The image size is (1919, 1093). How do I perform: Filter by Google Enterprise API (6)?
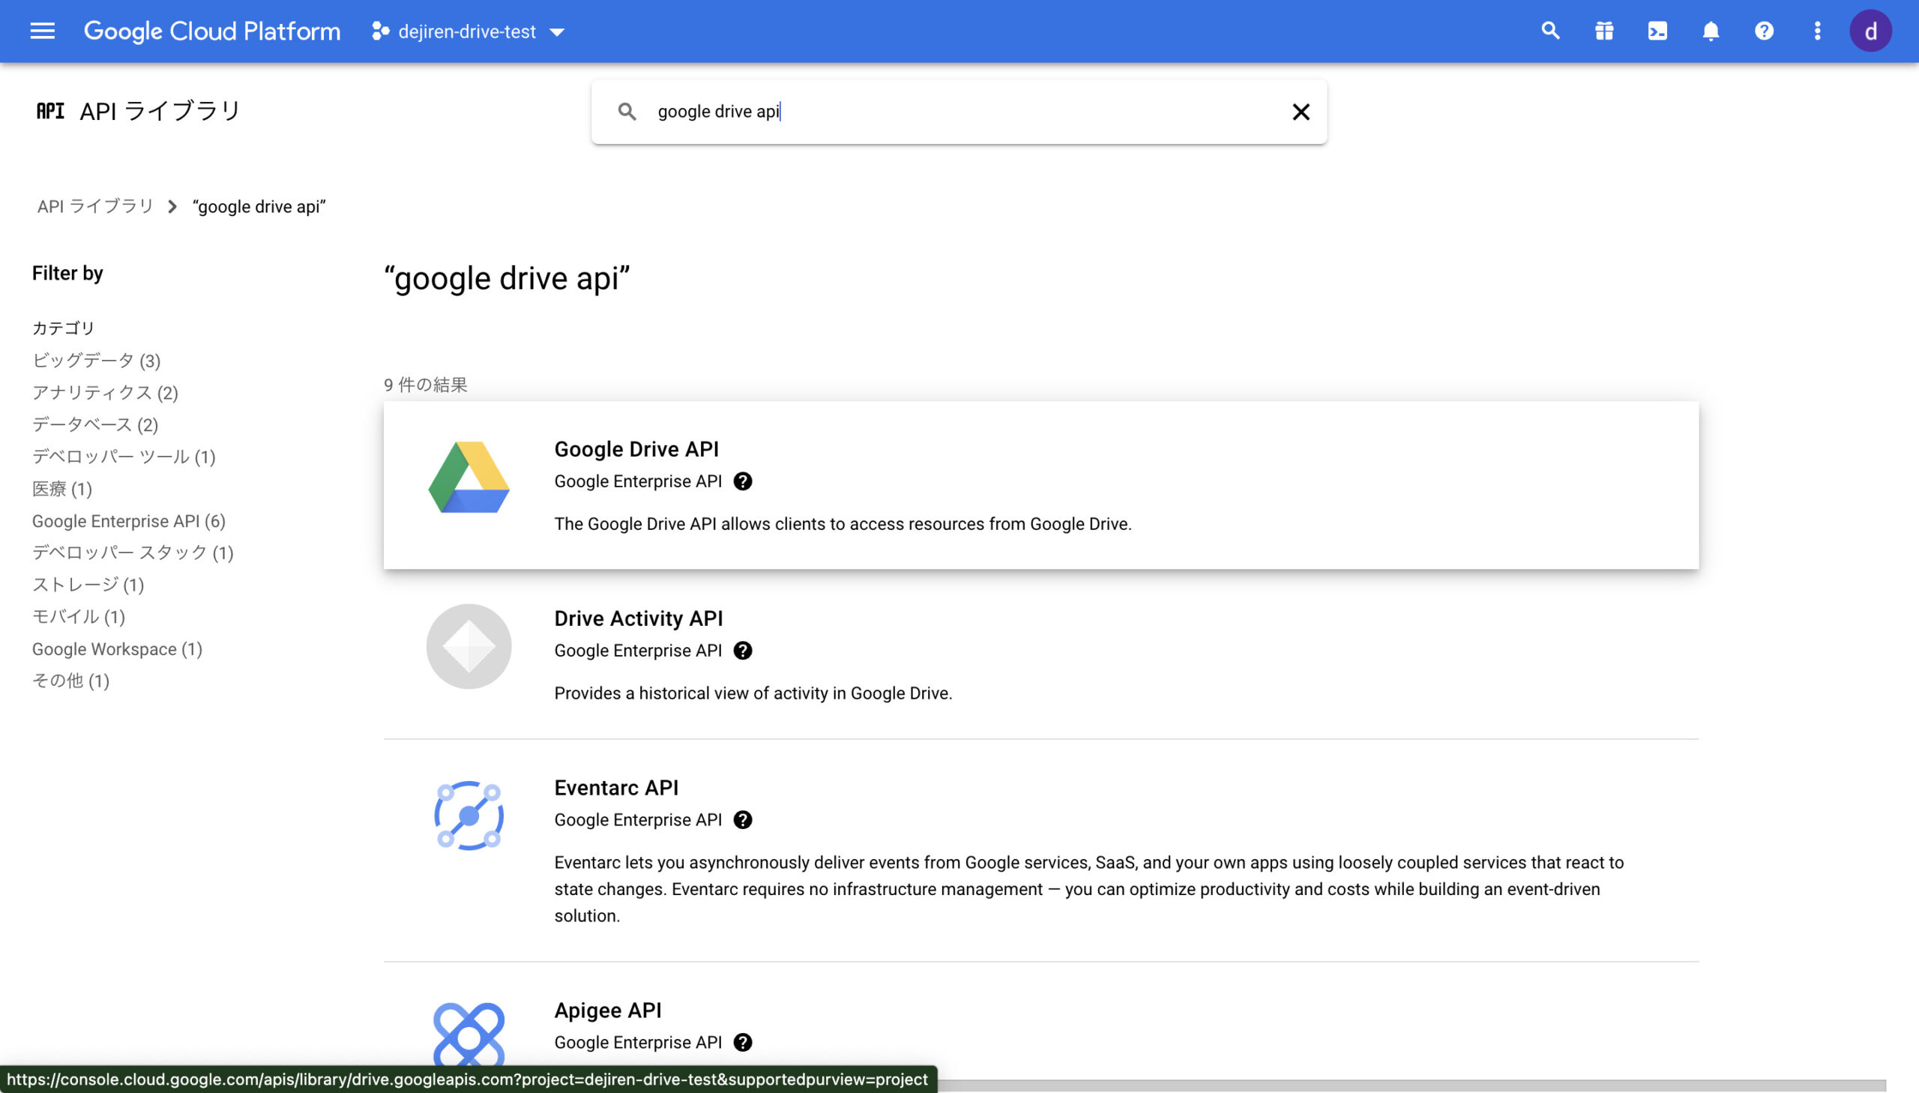tap(128, 521)
